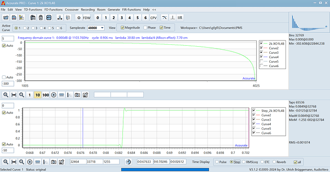The image size is (330, 172).
Task: Click the save disk toolbar icon
Action: click(x=14, y=18)
